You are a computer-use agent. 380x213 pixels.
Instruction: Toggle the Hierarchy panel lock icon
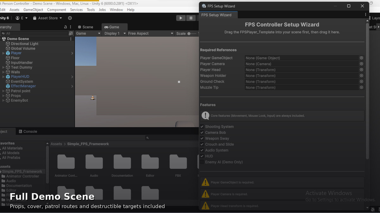pyautogui.click(x=66, y=27)
